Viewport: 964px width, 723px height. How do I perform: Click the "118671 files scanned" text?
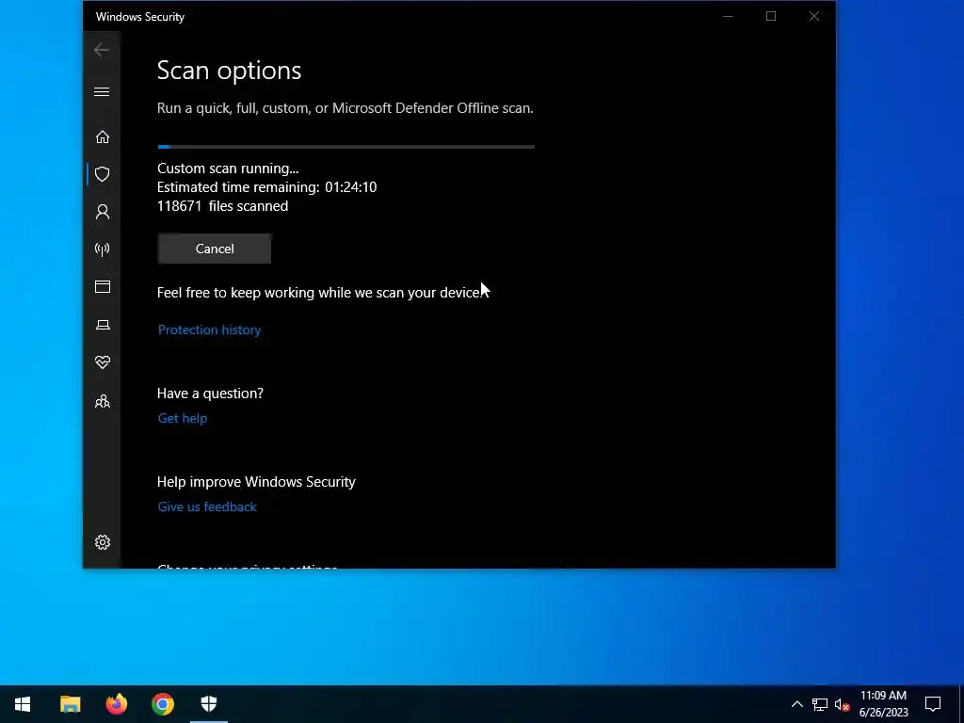(x=222, y=206)
